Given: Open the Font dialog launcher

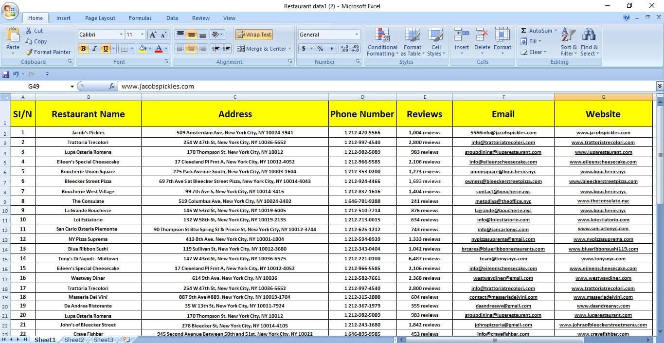Looking at the screenshot, I should tap(167, 62).
